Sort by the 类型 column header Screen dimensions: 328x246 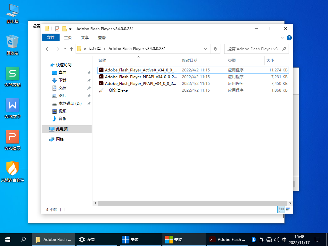(x=245, y=61)
